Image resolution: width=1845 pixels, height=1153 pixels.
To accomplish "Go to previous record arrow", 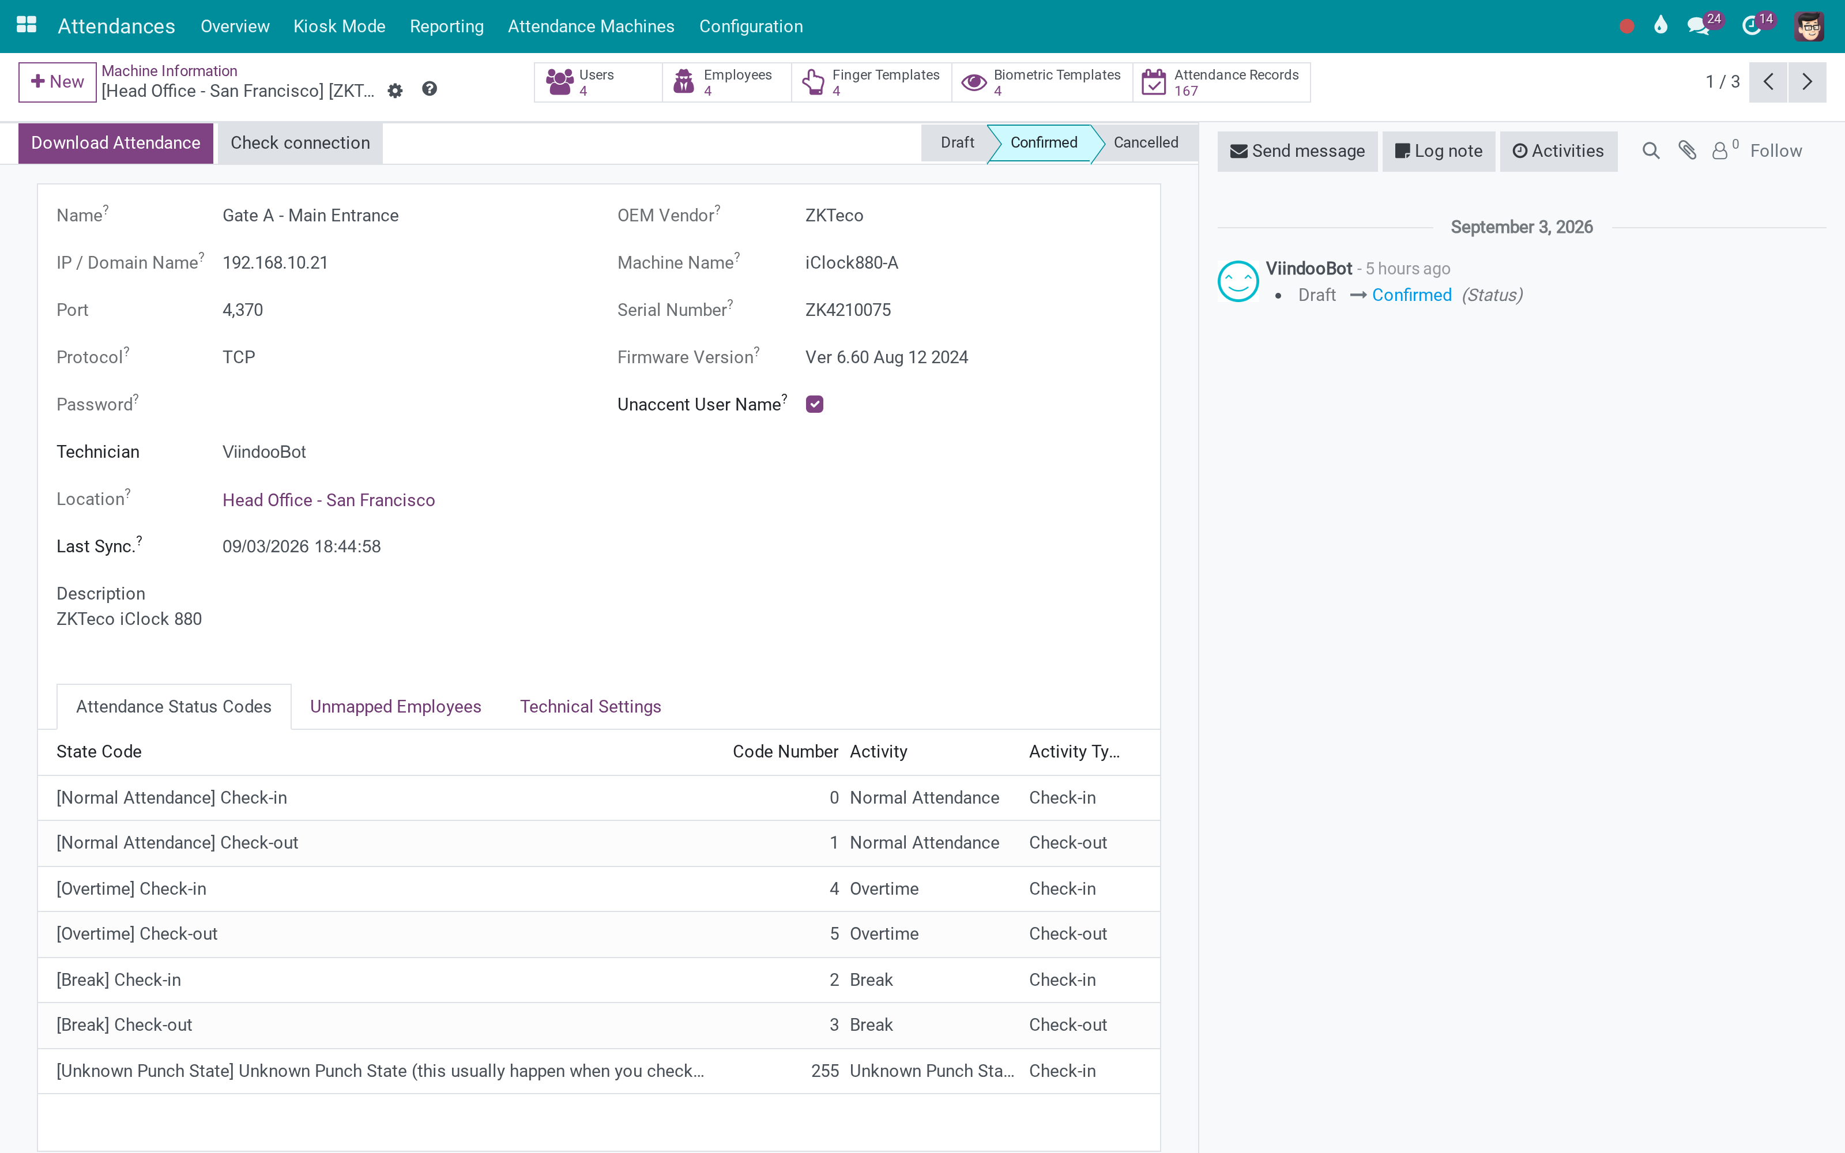I will (1768, 82).
